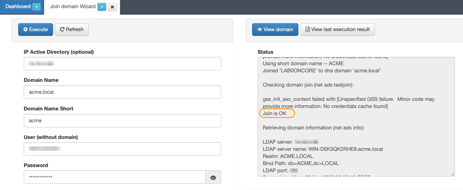
Task: Toggle password visibility eye icon
Action: [213, 178]
